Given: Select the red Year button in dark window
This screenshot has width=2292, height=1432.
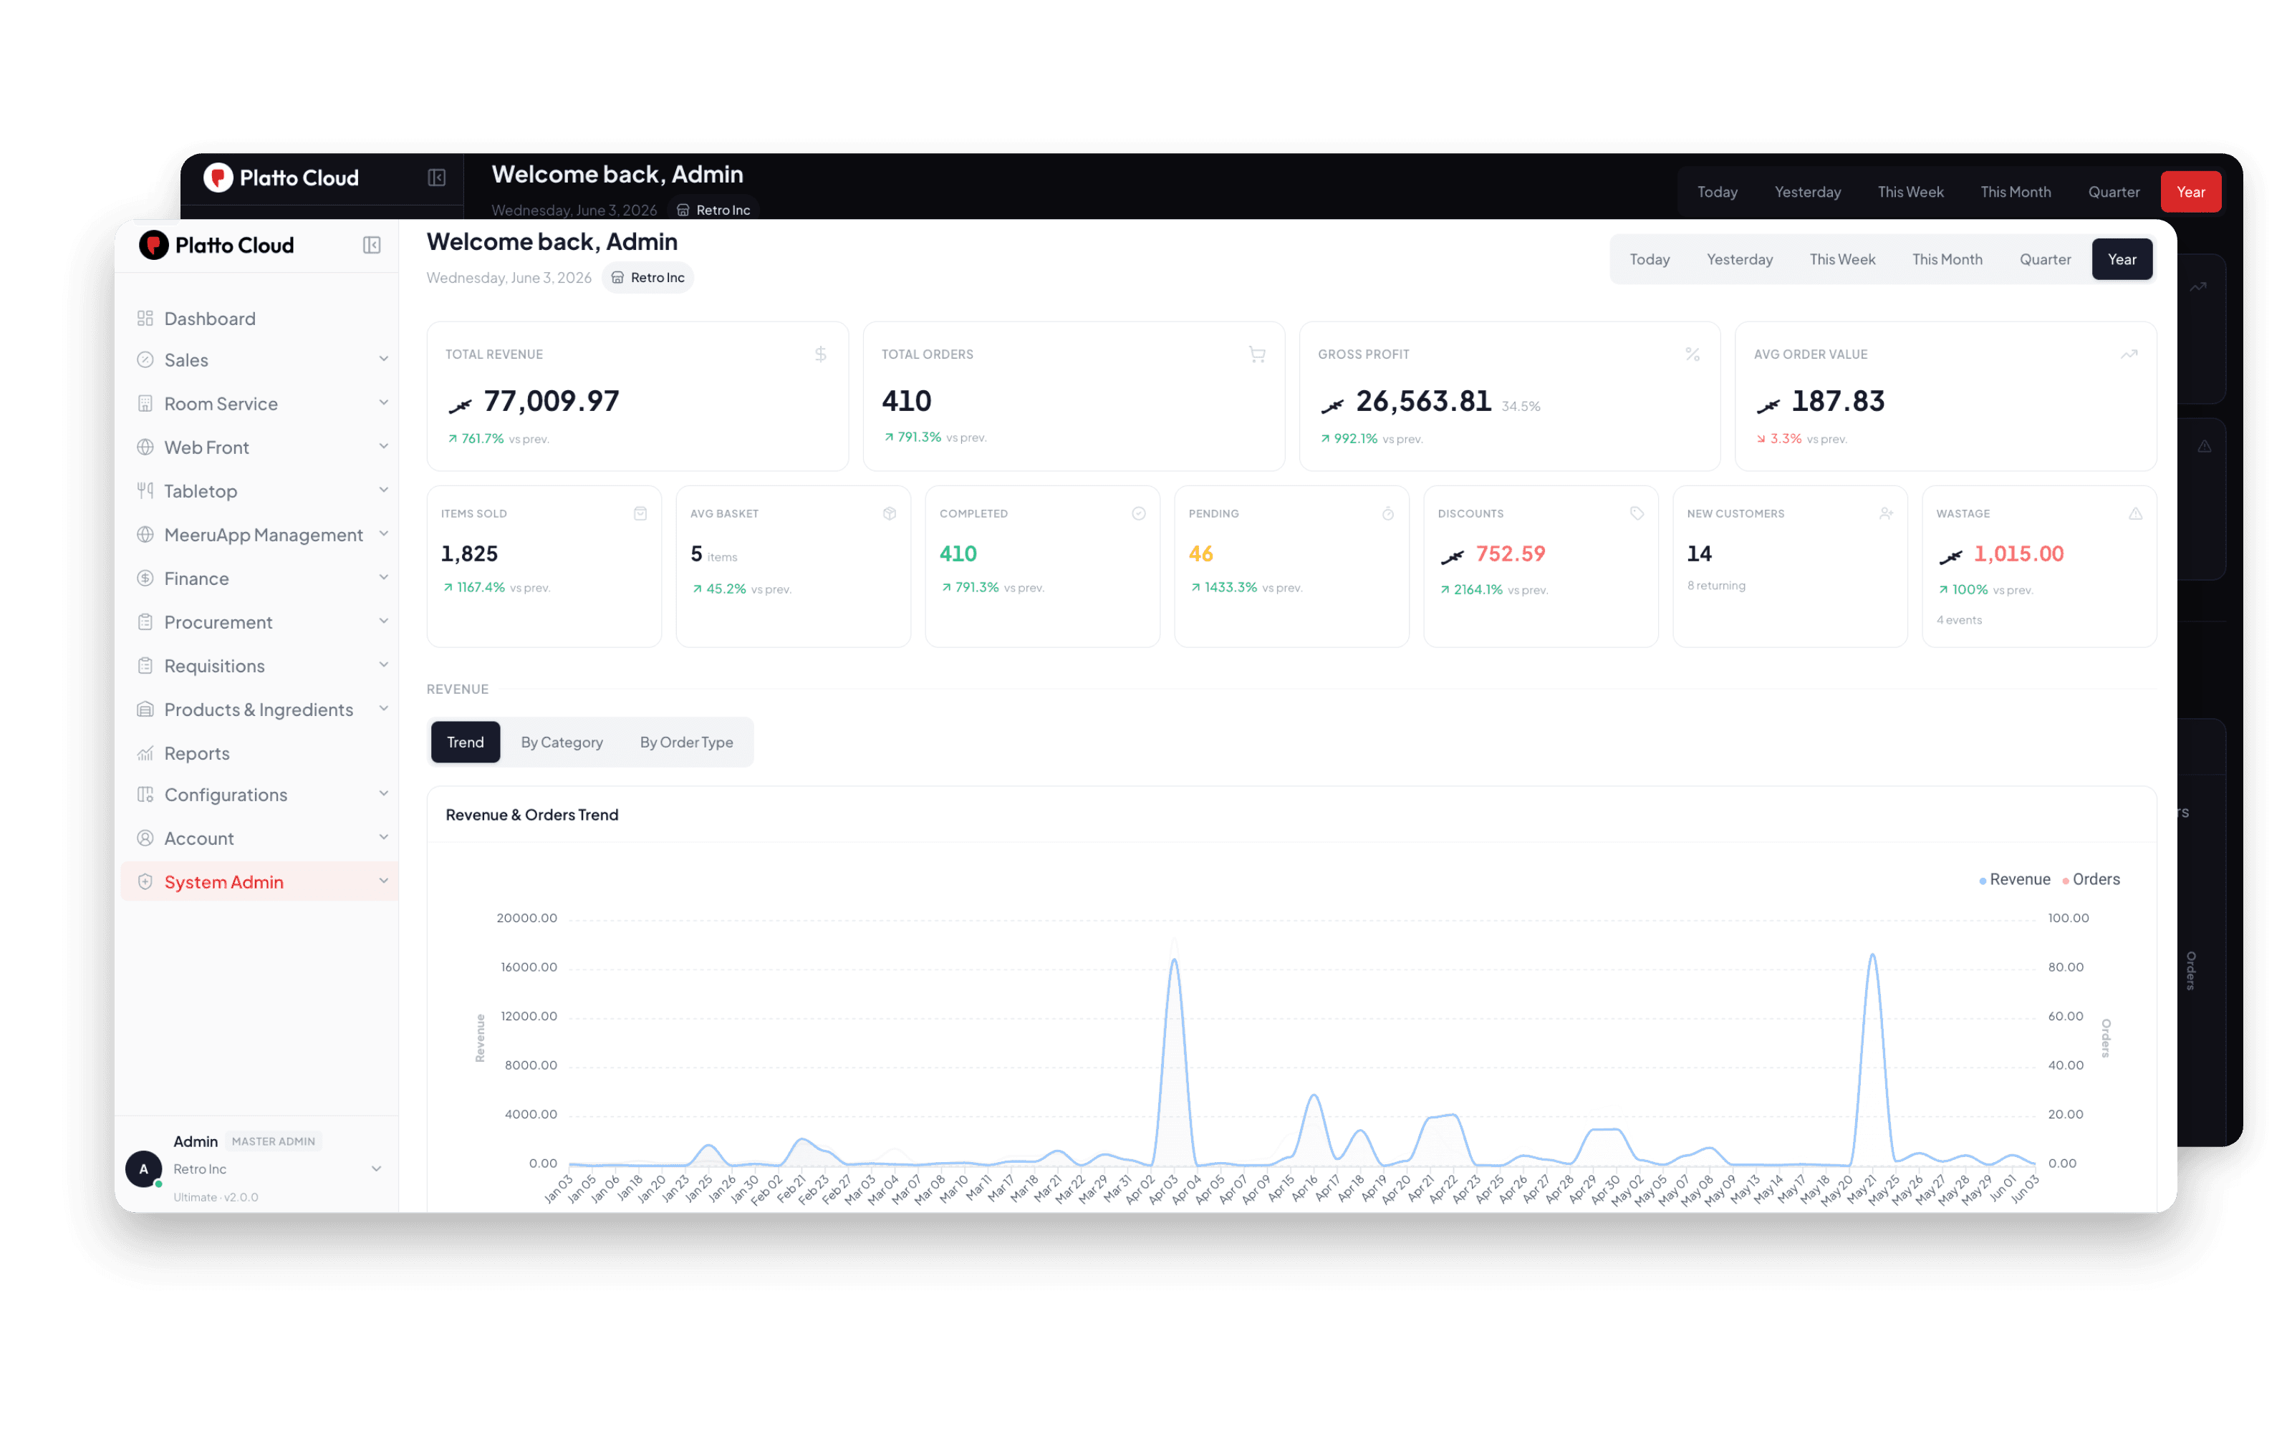Looking at the screenshot, I should (x=2191, y=191).
